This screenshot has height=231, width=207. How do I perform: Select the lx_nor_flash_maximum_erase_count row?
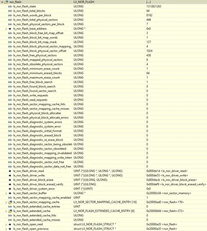tap(103, 77)
